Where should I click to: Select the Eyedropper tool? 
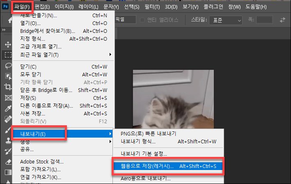(8, 108)
